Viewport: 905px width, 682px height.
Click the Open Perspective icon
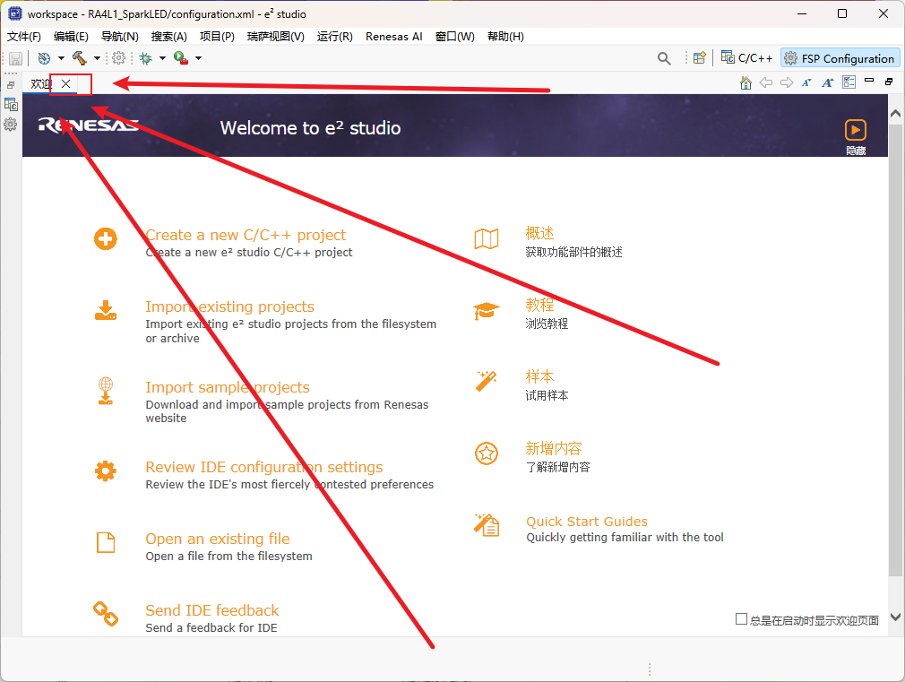[700, 58]
